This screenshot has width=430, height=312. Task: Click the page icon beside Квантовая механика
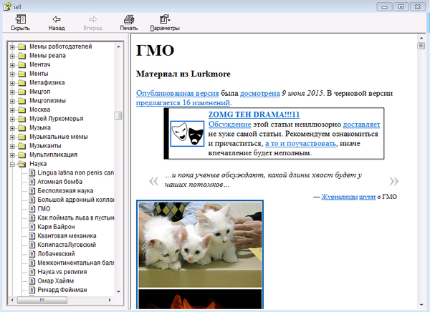click(32, 236)
